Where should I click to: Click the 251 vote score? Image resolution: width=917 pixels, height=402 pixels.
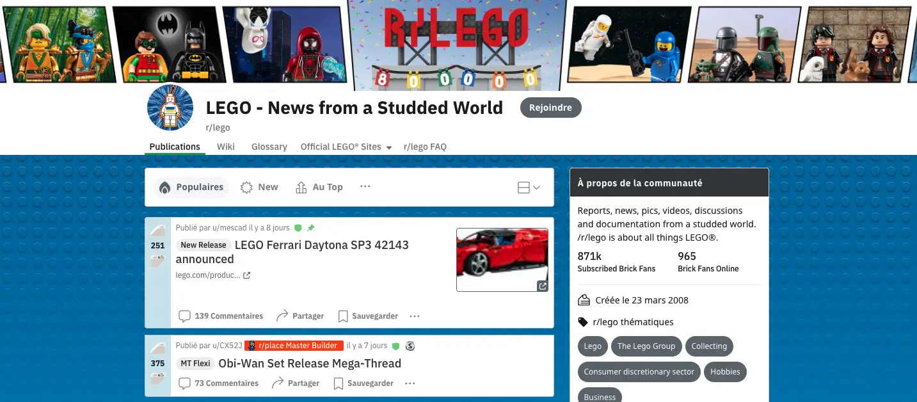(157, 245)
